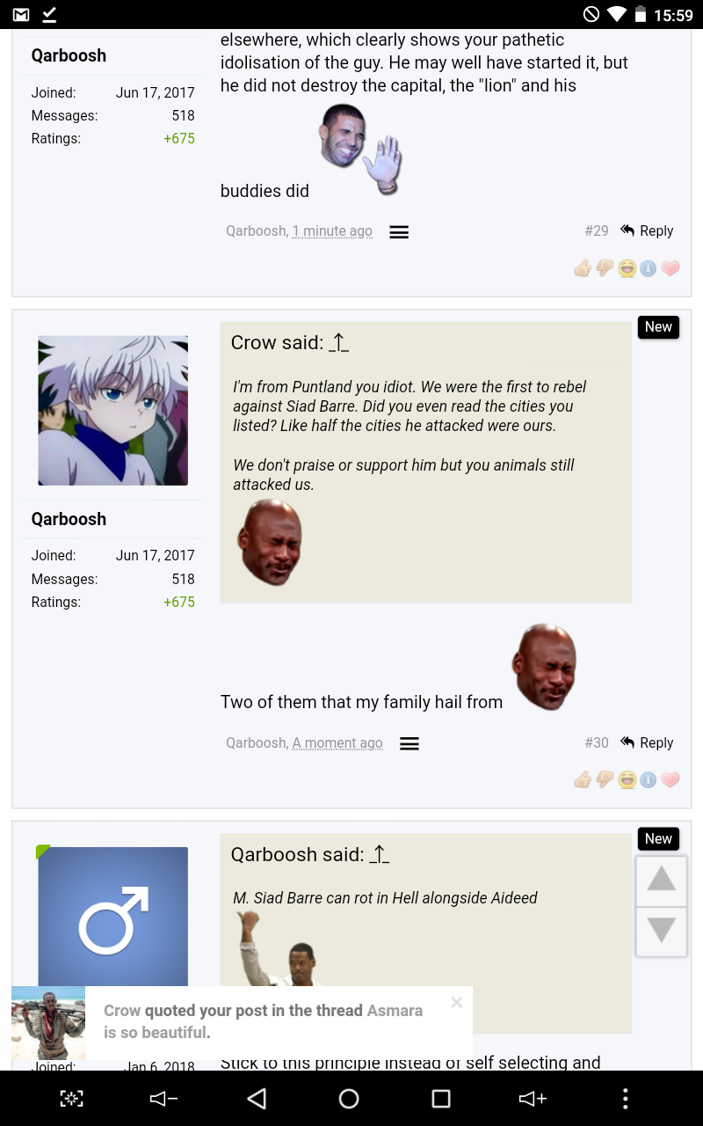Screen dimensions: 703x1126
Task: Open the '1 minute ago' timestamp link
Action: (x=332, y=231)
